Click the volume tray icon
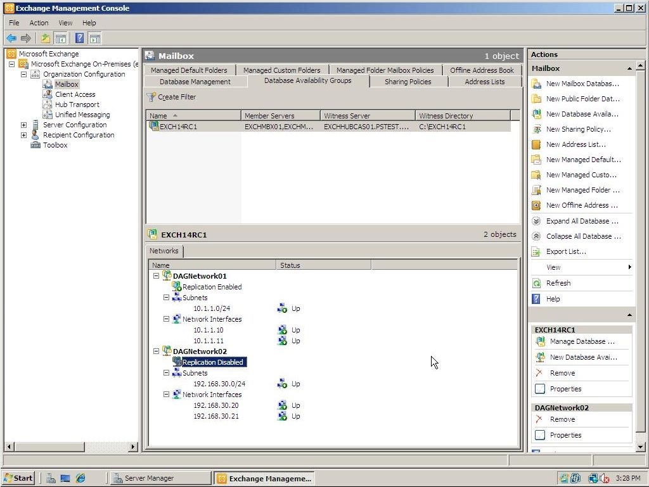 tap(604, 478)
